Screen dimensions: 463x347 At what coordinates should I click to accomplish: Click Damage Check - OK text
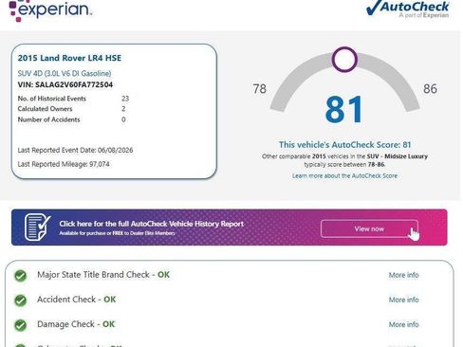pyautogui.click(x=76, y=324)
